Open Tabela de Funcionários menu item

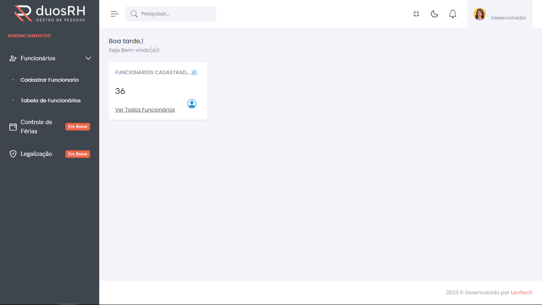point(50,100)
